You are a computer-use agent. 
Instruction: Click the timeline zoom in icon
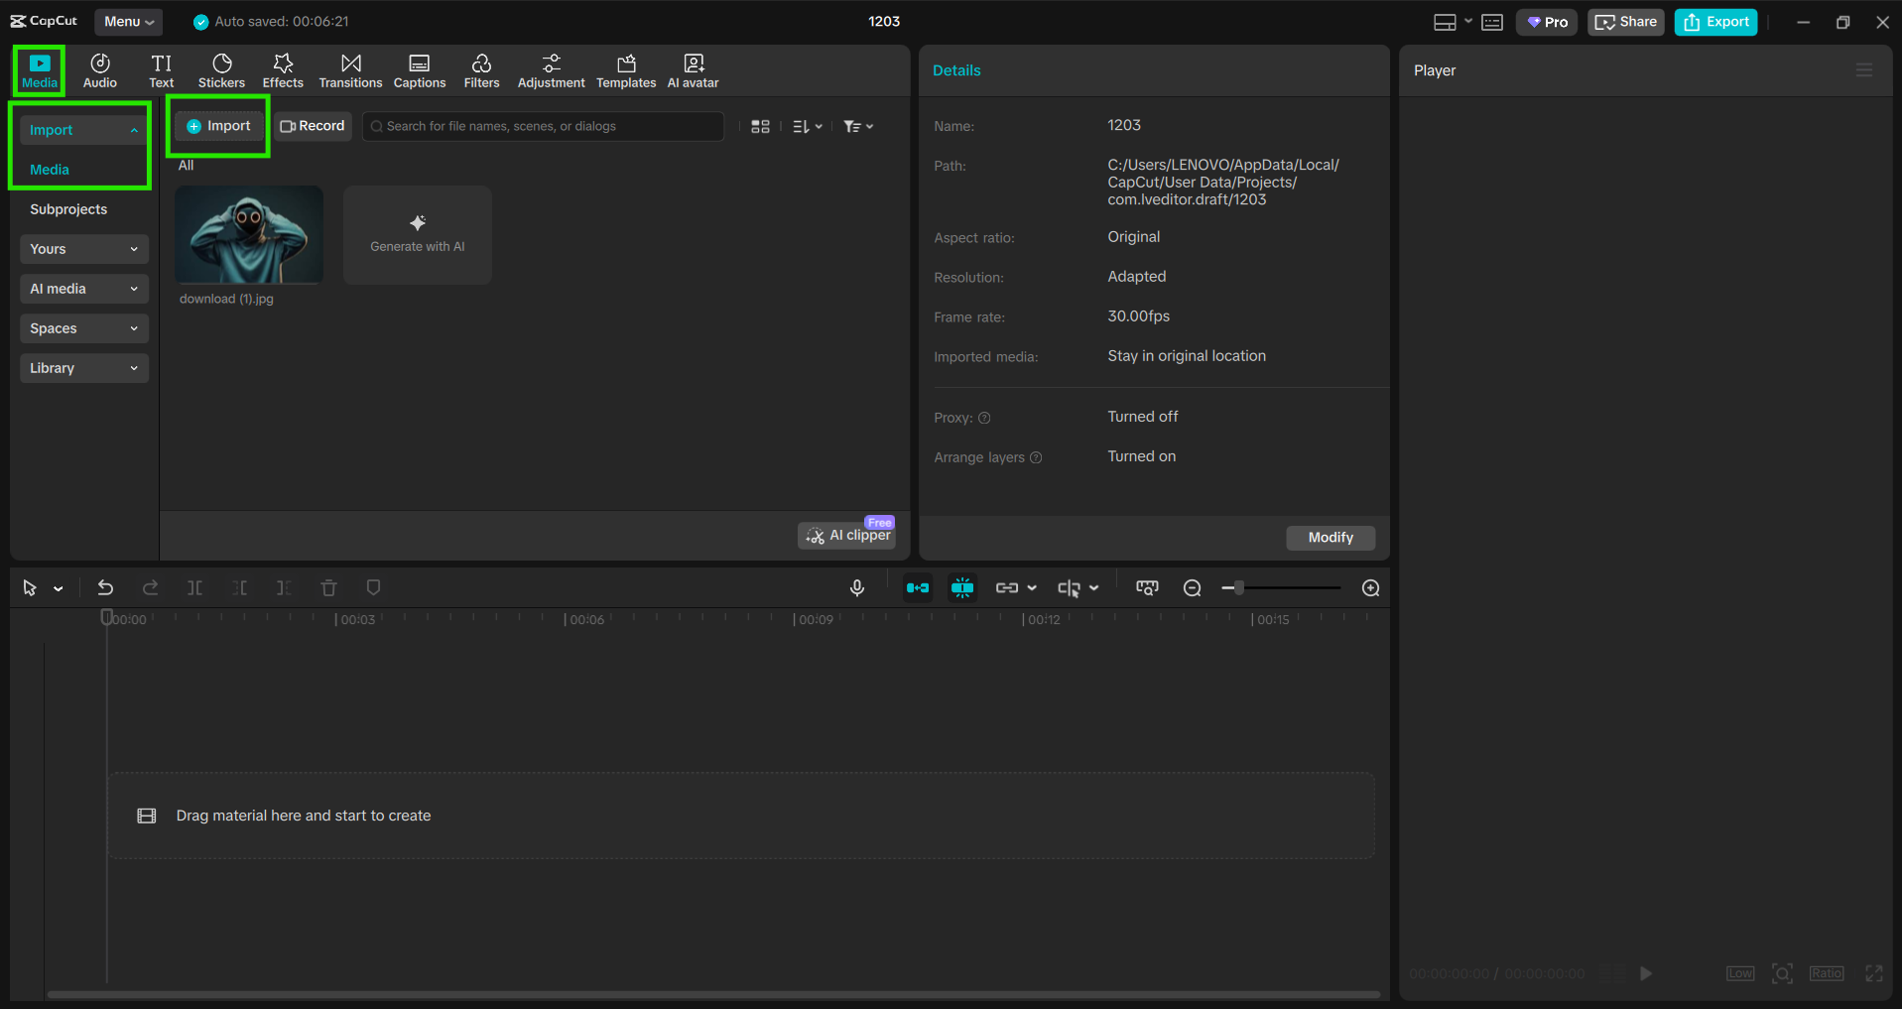[1371, 588]
